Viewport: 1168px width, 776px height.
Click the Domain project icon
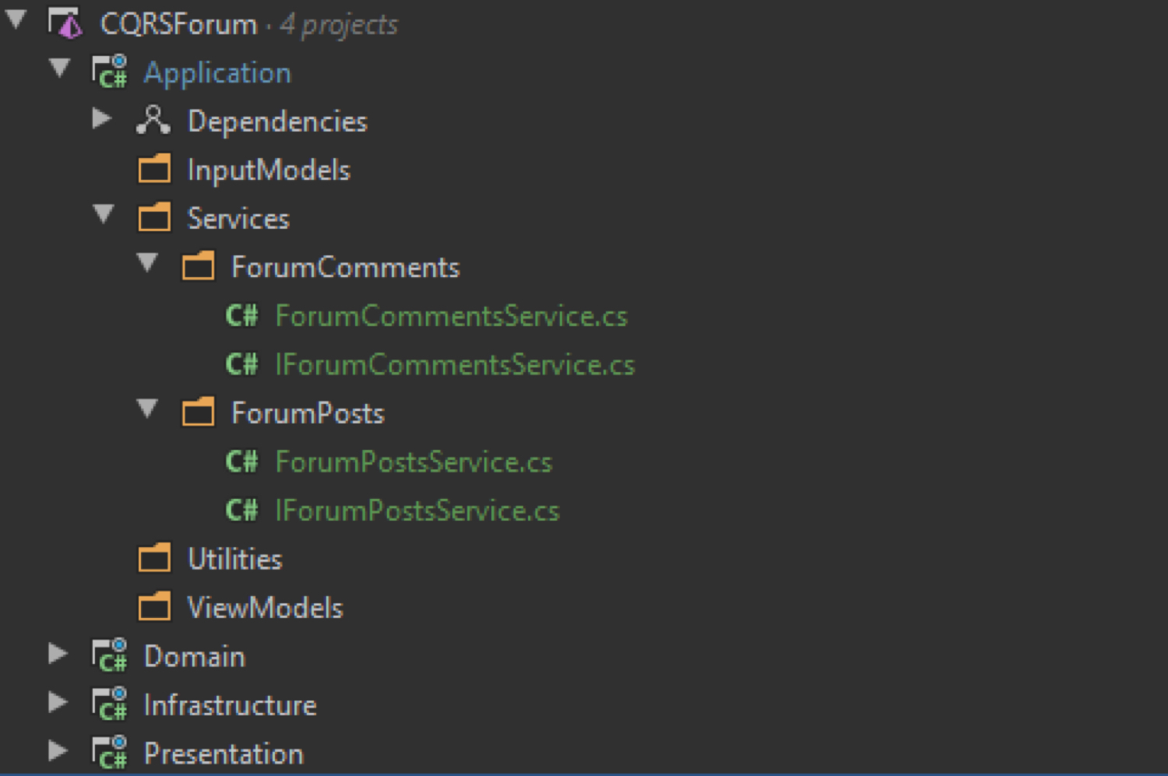(x=110, y=656)
